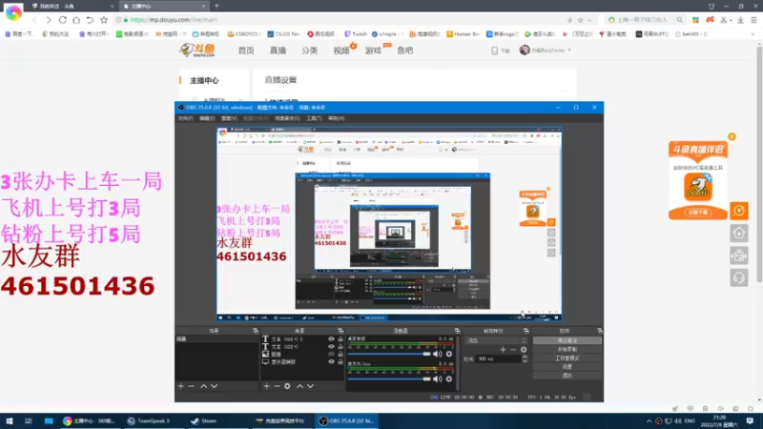The width and height of the screenshot is (763, 429).
Task: Add a new scene with the plus icon
Action: (x=181, y=386)
